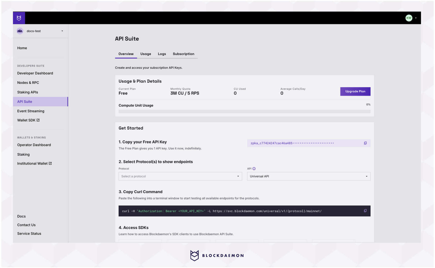This screenshot has width=435, height=268.
Task: Click external-link icon beside Institutional Wallet
Action: click(x=50, y=163)
